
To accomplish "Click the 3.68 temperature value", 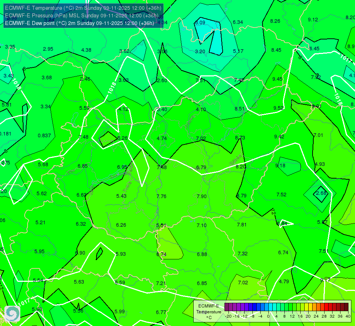I will pos(47,78).
